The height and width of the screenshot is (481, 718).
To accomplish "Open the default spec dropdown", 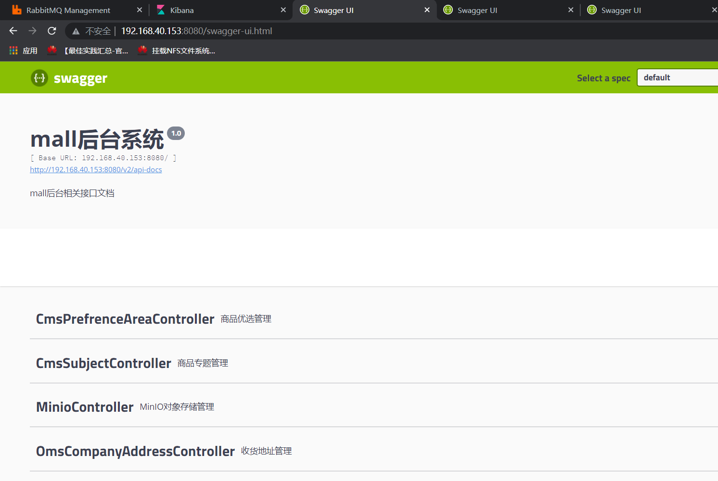I will (677, 77).
